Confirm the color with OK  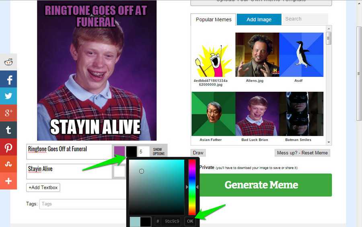click(x=190, y=221)
